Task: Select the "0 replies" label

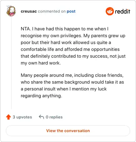Action: tap(54, 117)
